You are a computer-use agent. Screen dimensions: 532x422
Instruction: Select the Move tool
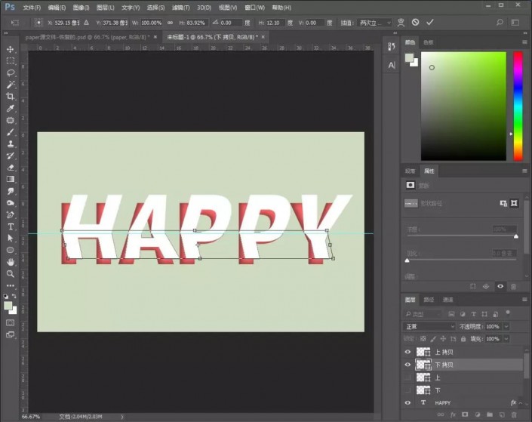point(10,49)
